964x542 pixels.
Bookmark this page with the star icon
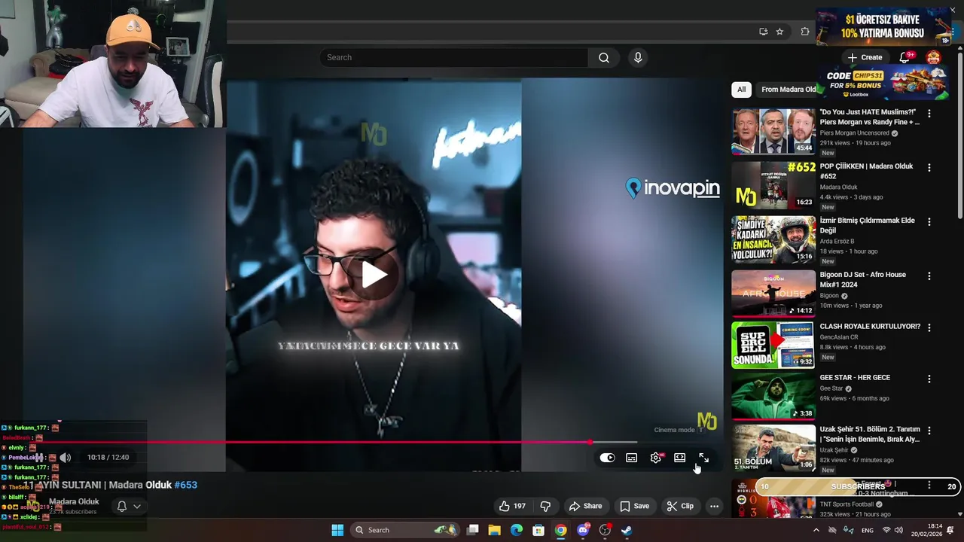(x=779, y=32)
